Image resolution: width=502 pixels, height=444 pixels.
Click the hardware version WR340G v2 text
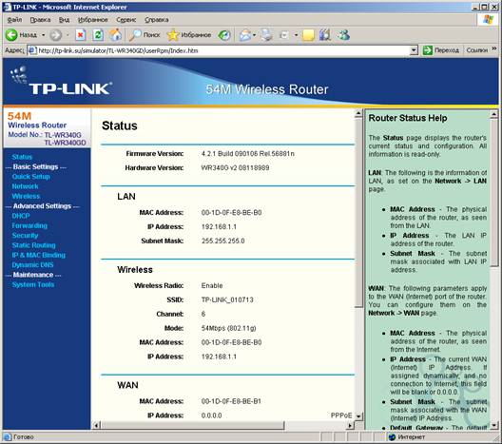(235, 167)
